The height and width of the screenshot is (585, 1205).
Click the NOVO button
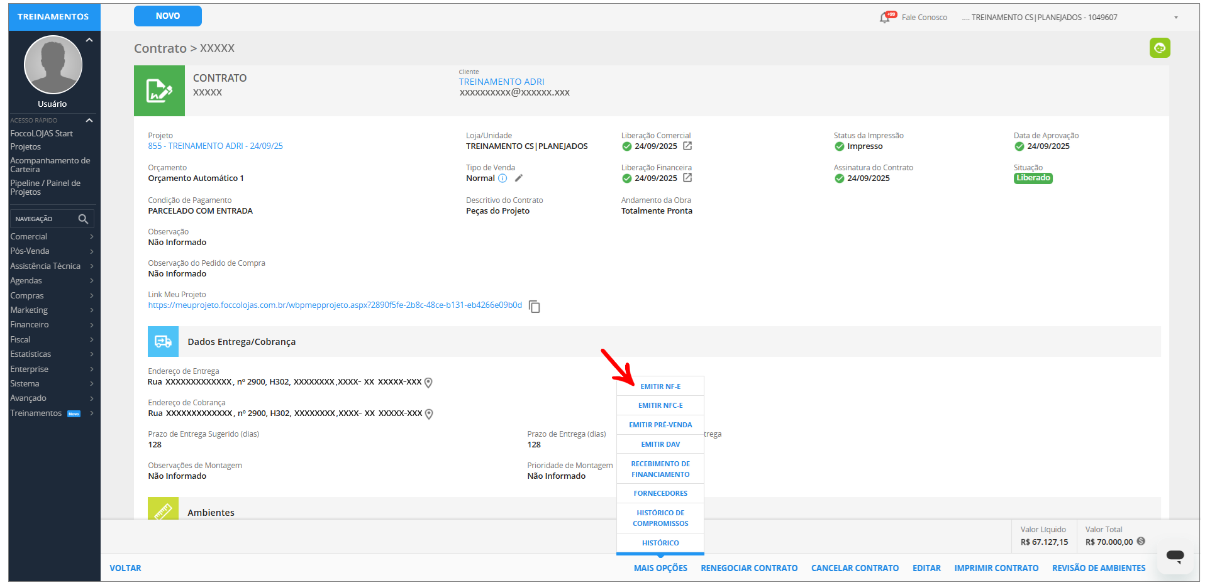[x=168, y=16]
